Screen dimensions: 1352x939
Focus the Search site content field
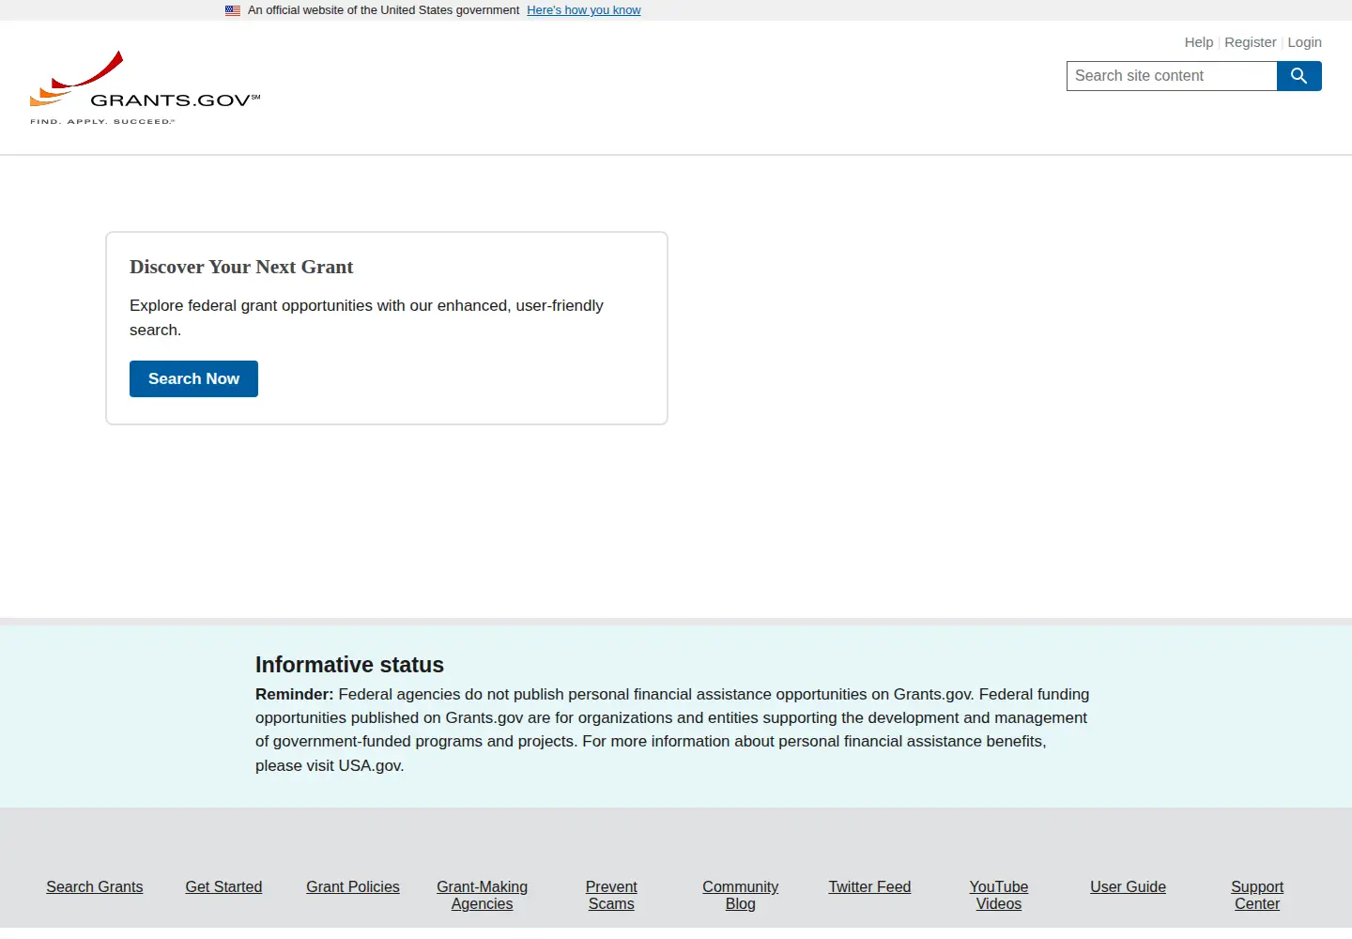[x=1172, y=76]
